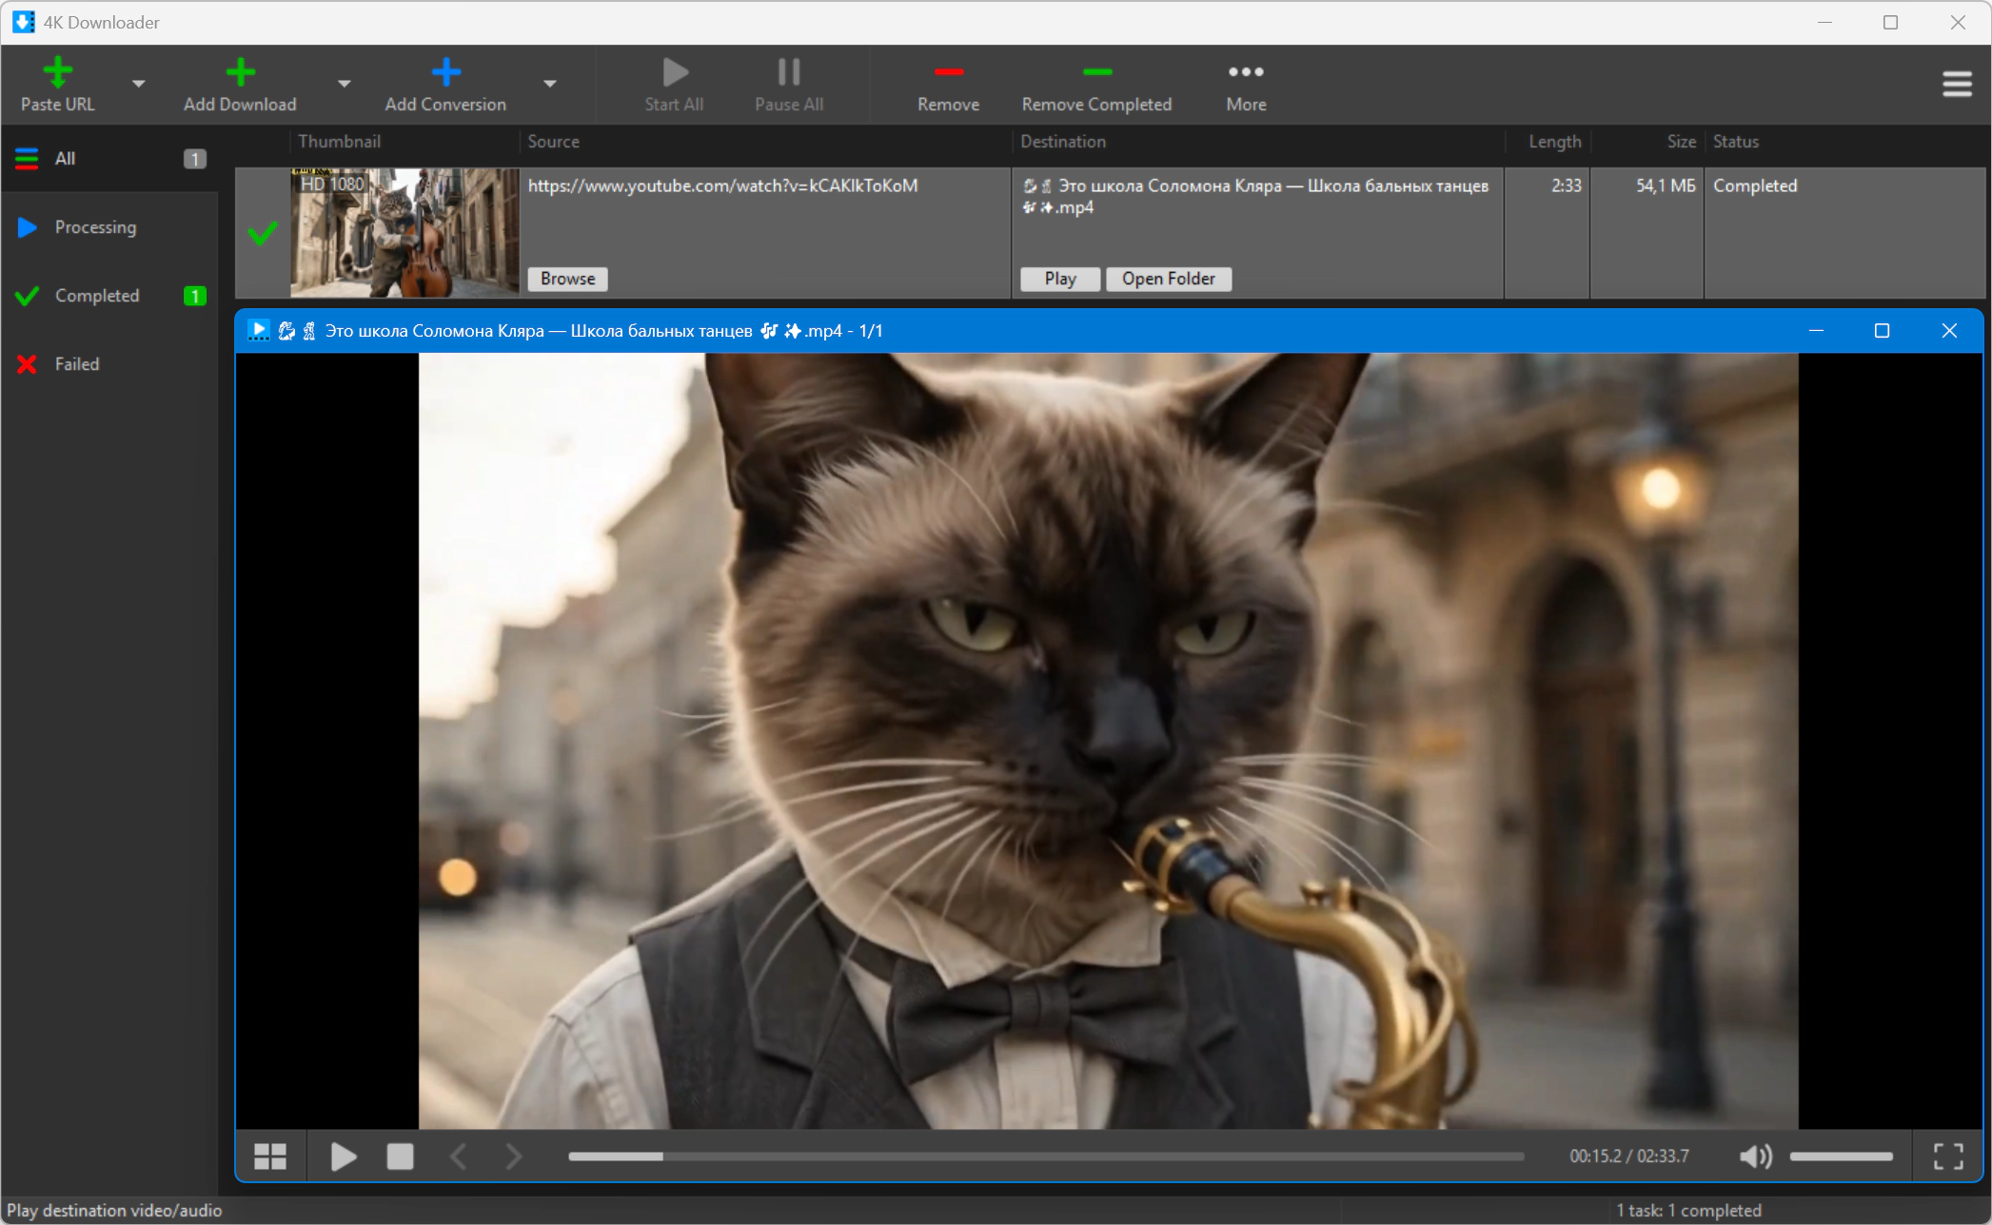Click the Add Download icon
This screenshot has height=1225, width=1992.
pos(241,71)
